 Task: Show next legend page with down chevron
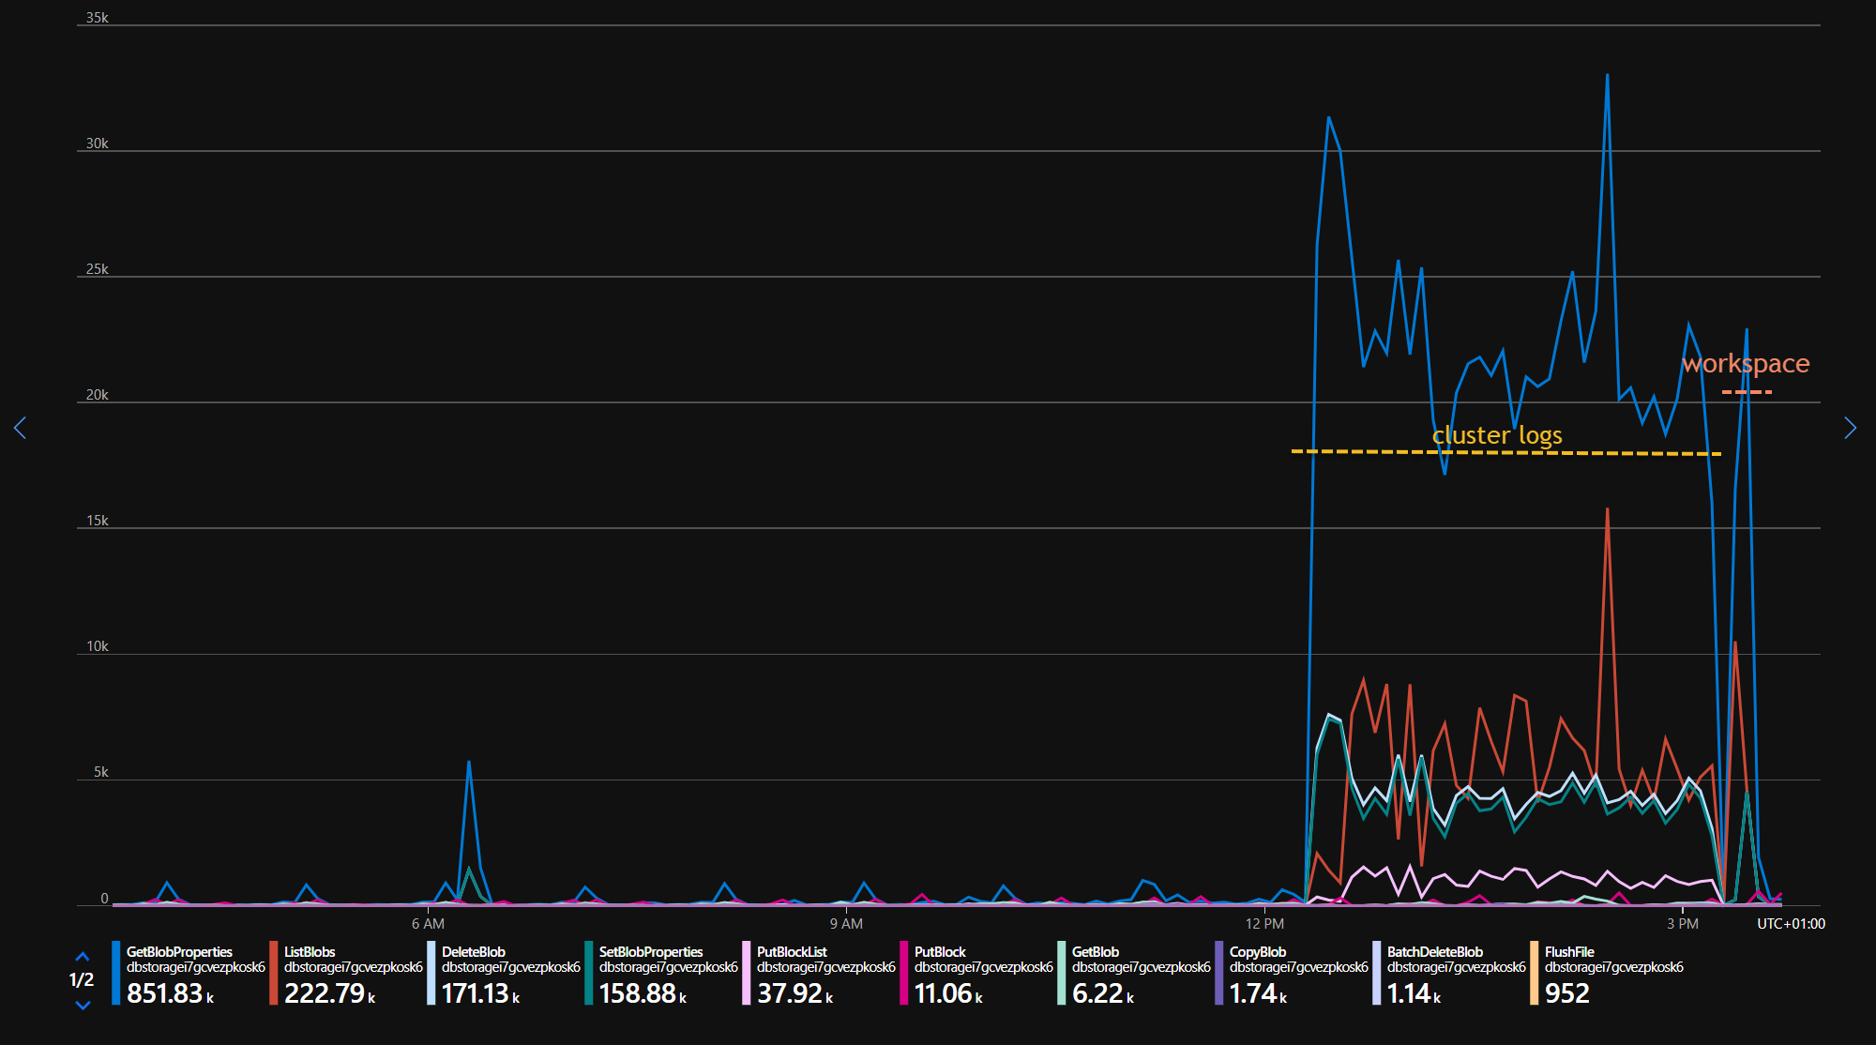[x=83, y=1005]
